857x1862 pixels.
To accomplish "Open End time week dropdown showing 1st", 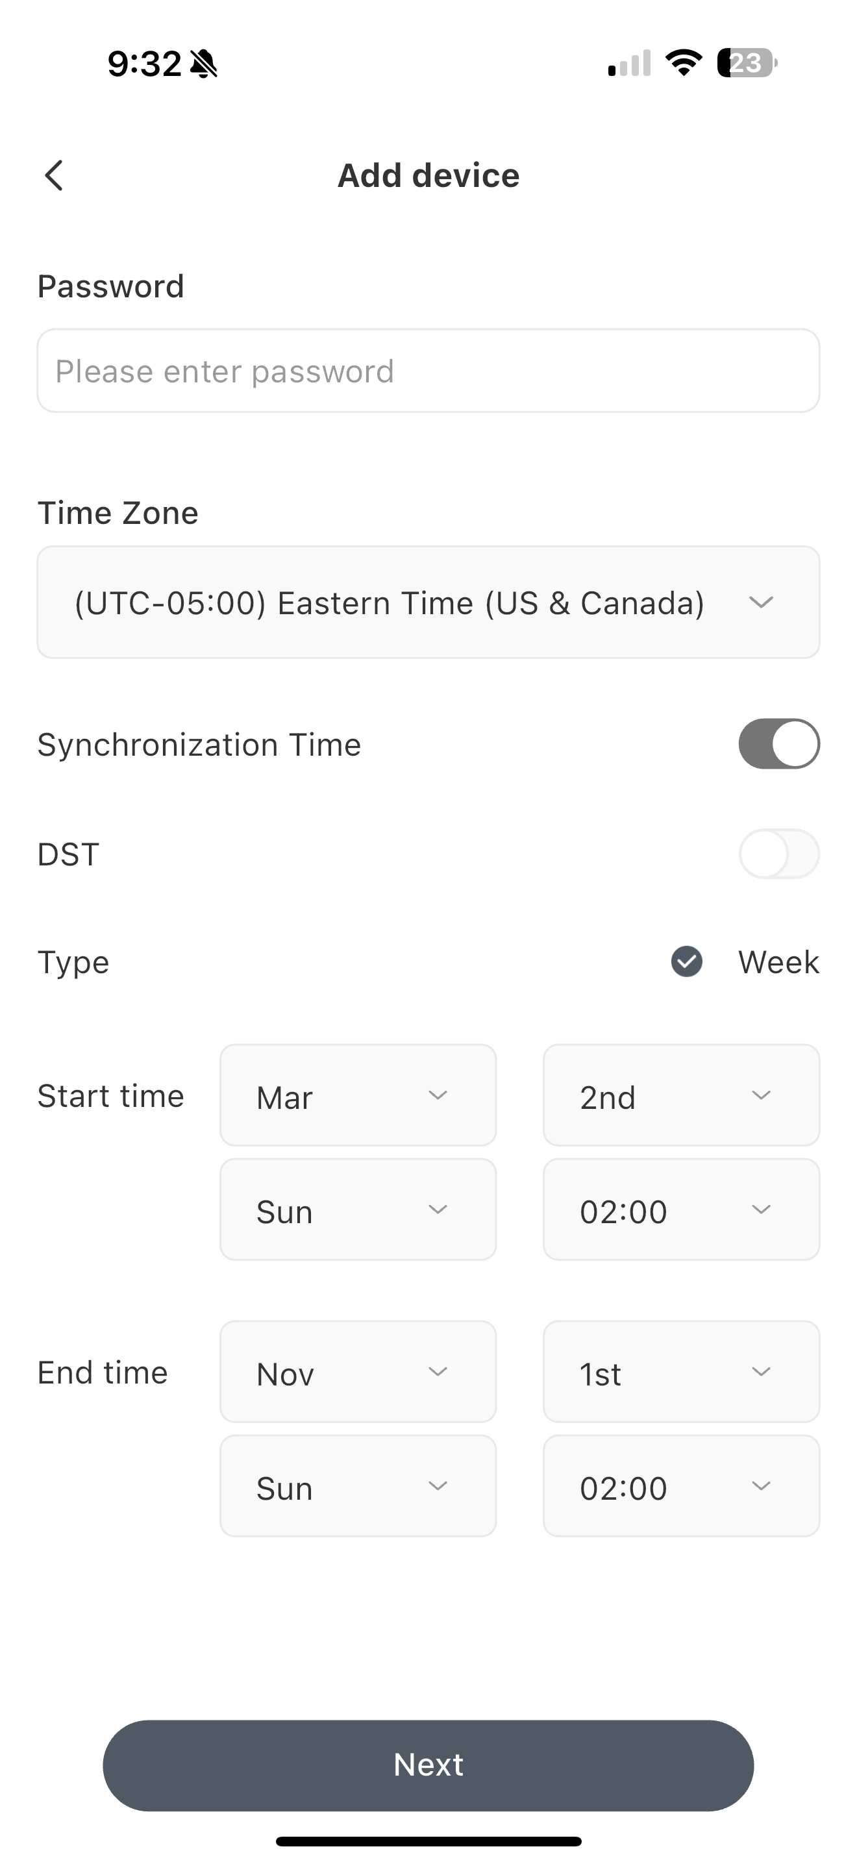I will pyautogui.click(x=680, y=1372).
